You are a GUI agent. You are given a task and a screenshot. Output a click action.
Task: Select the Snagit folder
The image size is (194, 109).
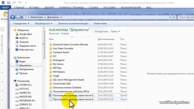tap(56, 76)
